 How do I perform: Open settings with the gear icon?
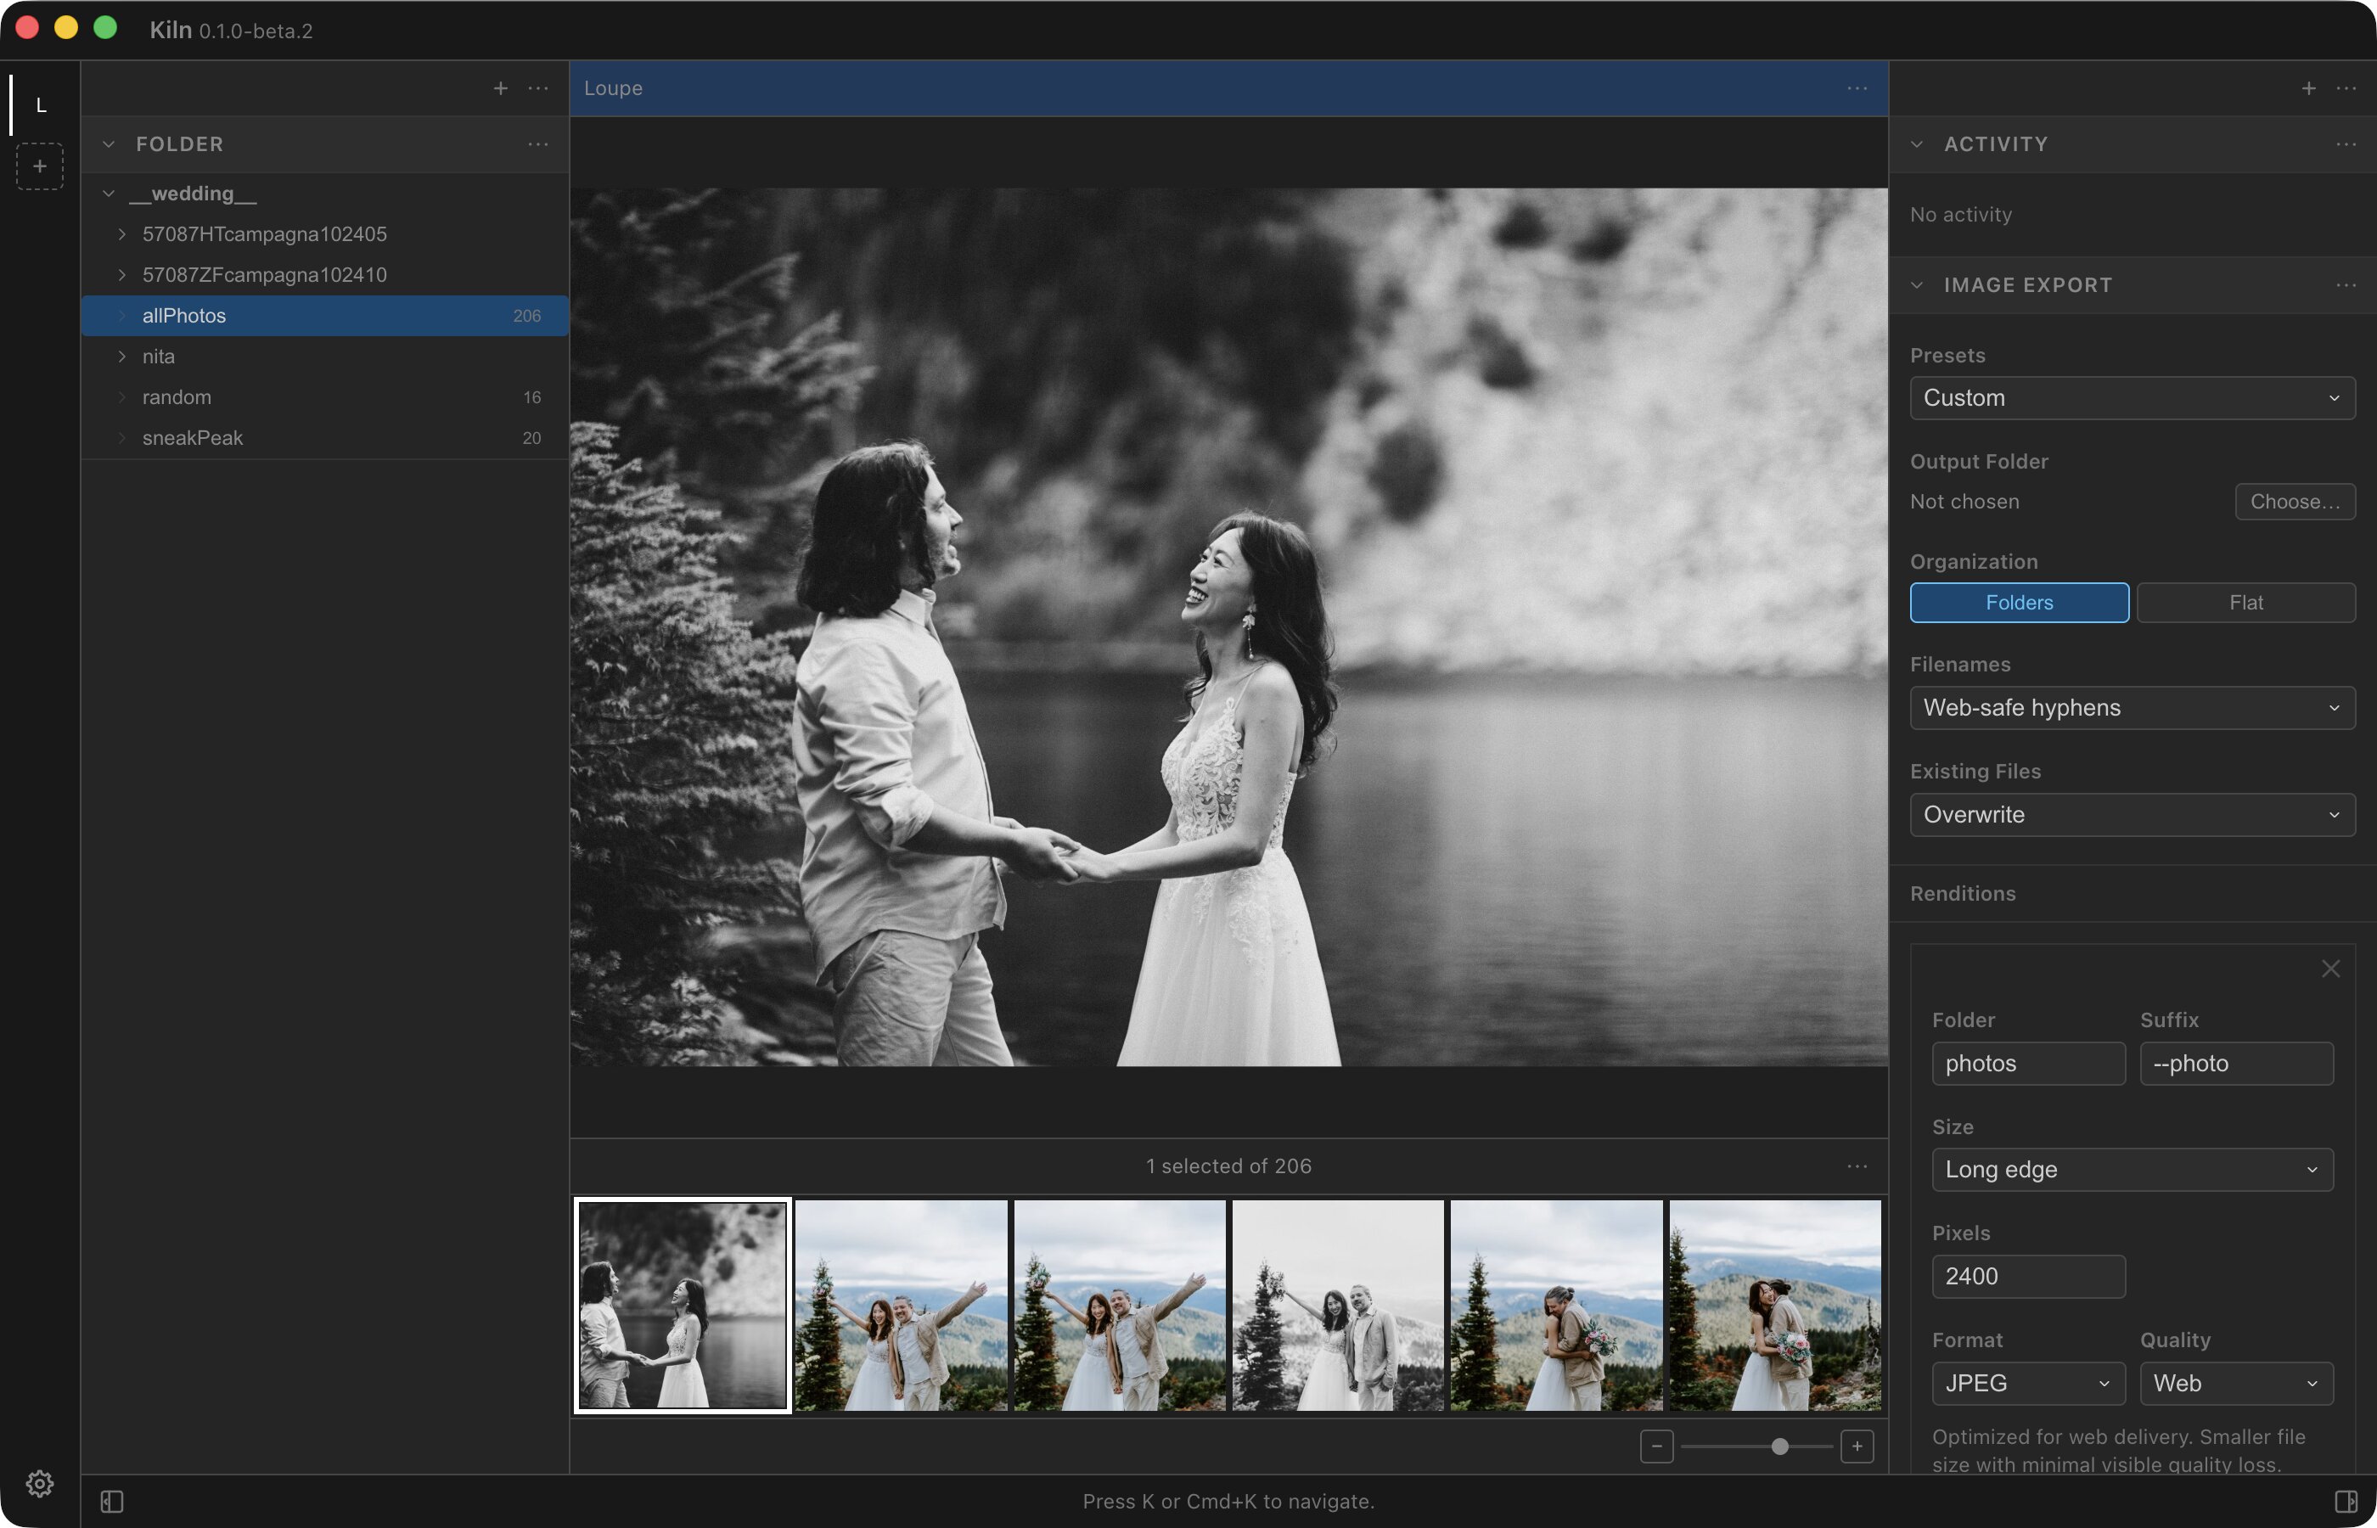(x=40, y=1483)
